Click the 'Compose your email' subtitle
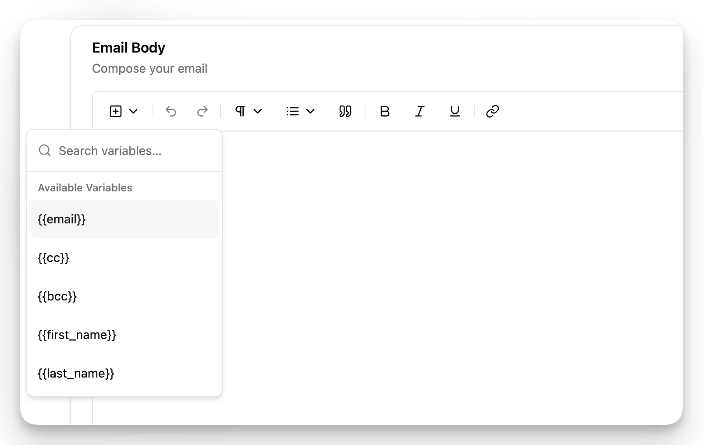703x445 pixels. 149,69
